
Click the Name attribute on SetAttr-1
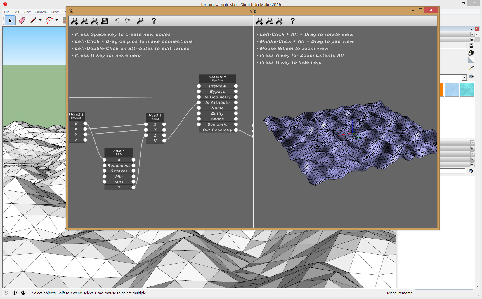coord(217,108)
